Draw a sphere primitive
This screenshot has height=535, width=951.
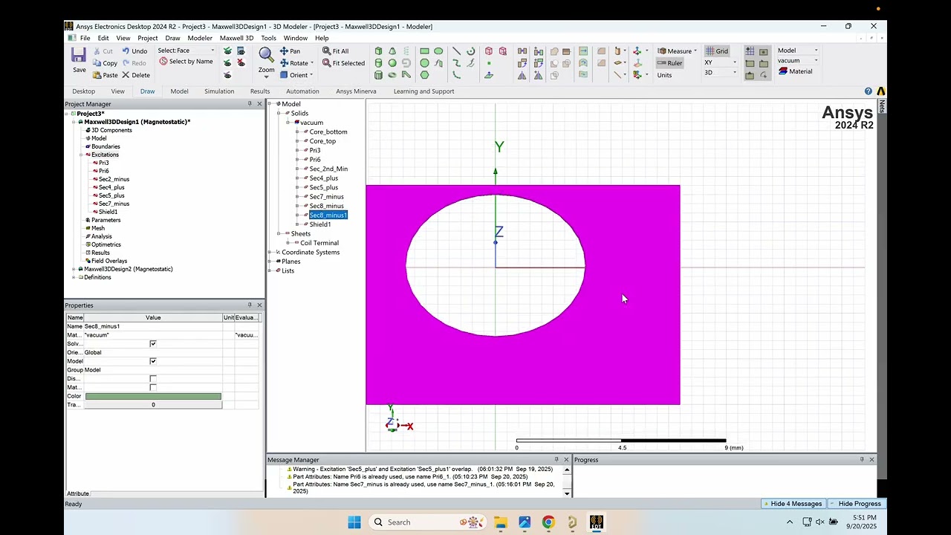pos(392,63)
